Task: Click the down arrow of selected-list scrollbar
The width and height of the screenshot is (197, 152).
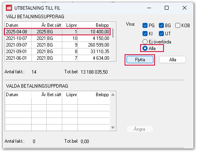Action: [113, 128]
